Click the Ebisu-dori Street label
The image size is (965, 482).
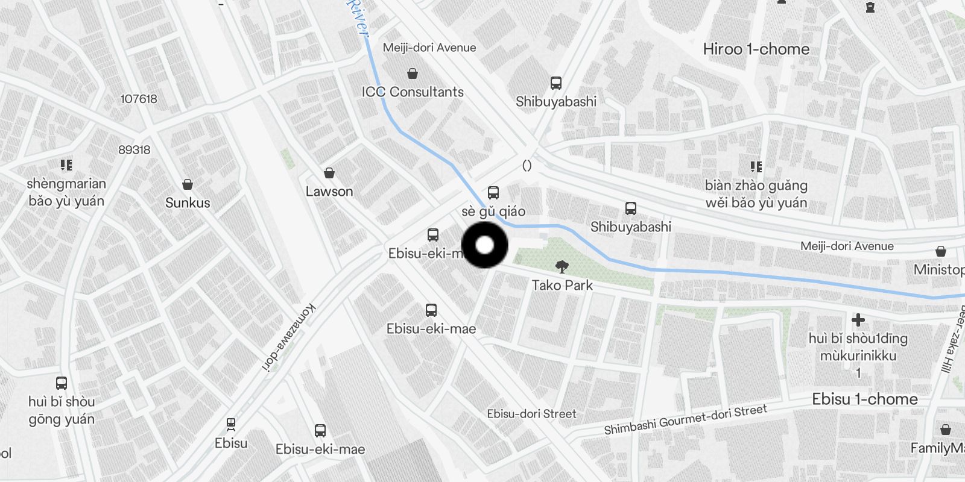532,414
